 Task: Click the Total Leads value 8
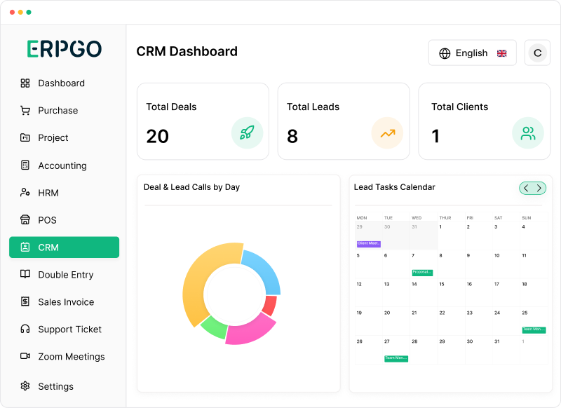[x=292, y=137]
